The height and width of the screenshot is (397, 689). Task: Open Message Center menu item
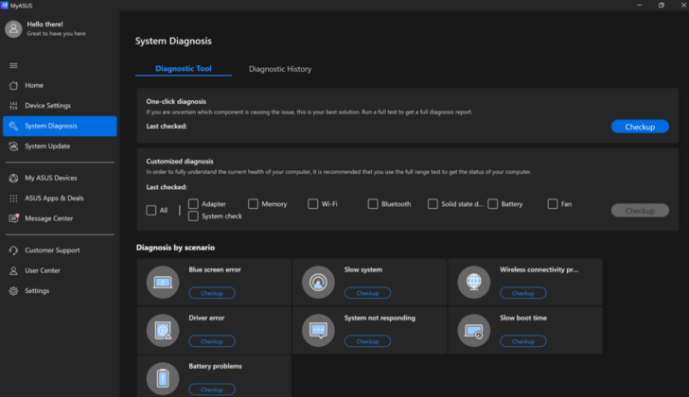tap(60, 218)
